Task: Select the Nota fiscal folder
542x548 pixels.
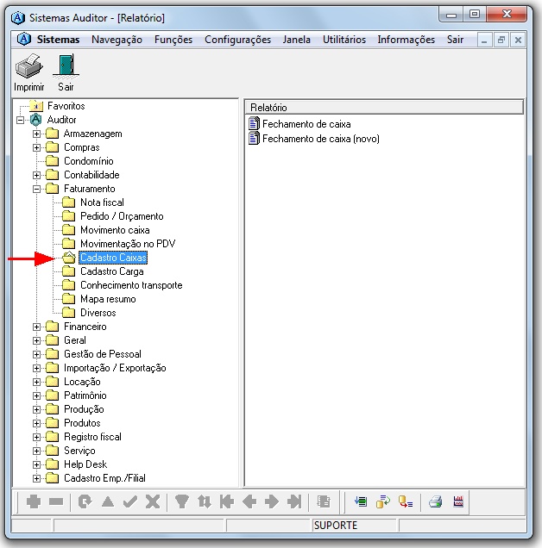Action: coord(102,202)
